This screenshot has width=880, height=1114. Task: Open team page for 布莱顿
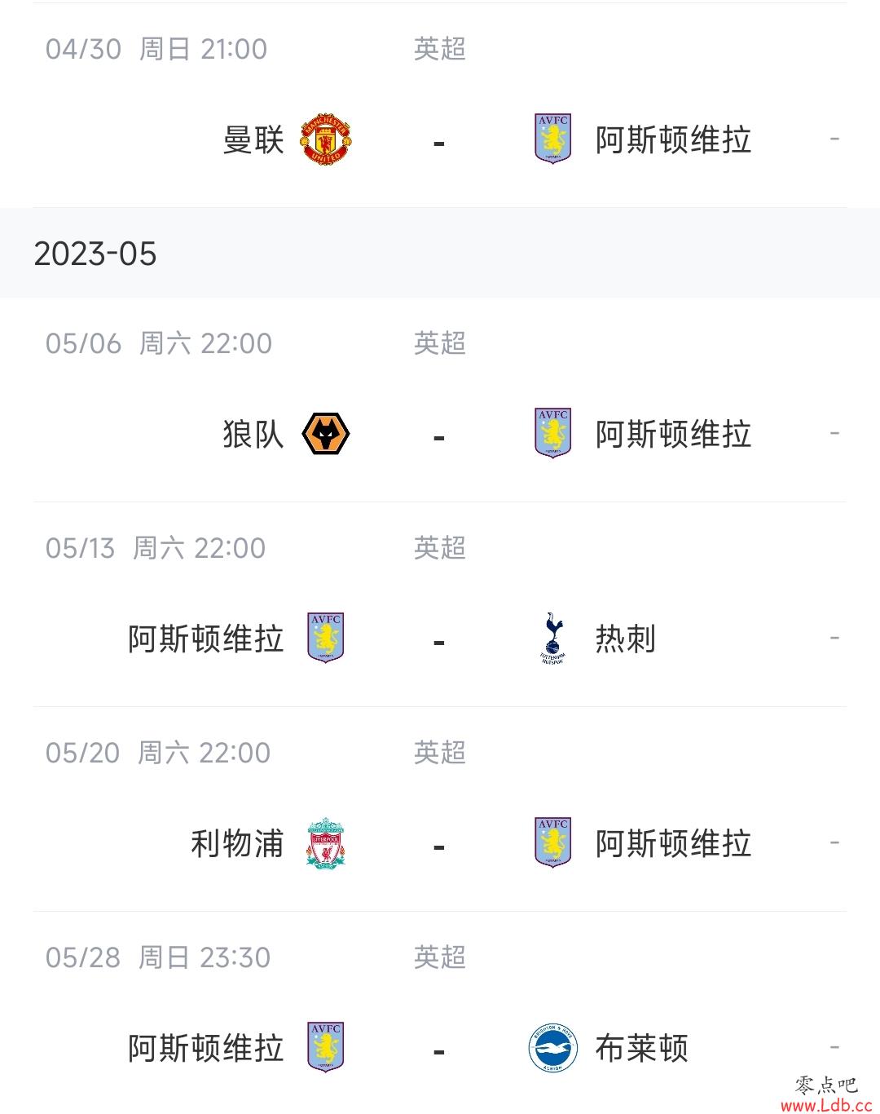642,1048
